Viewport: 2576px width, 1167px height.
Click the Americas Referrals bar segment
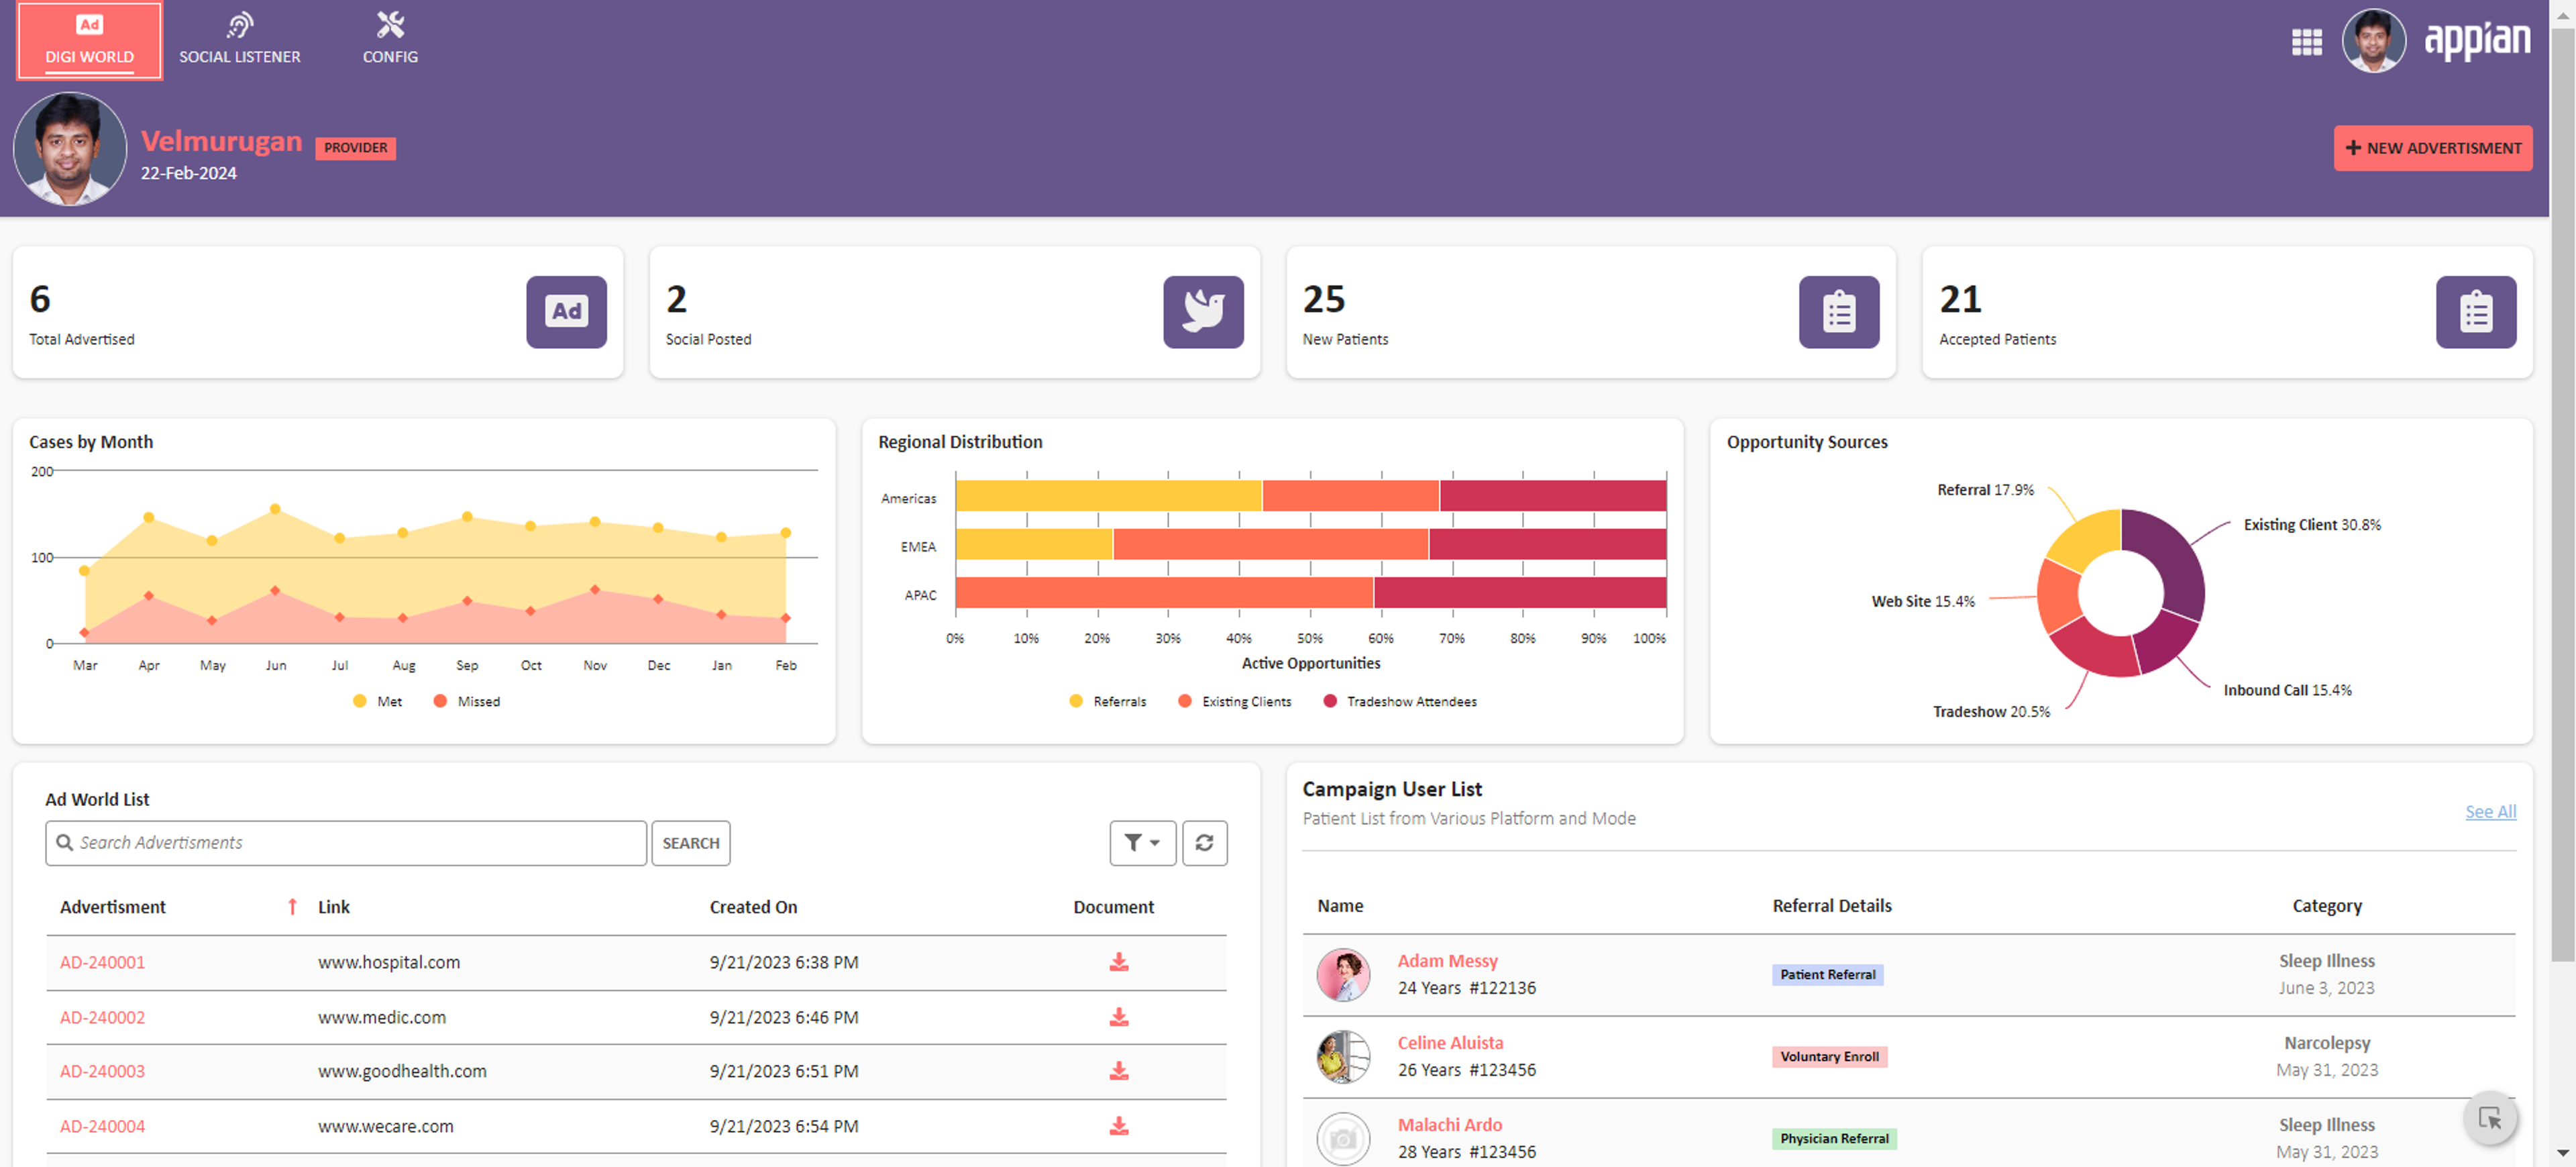tap(1108, 496)
